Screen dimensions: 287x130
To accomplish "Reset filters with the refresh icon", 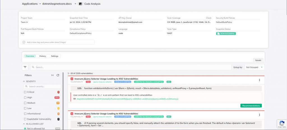I will (58, 75).
